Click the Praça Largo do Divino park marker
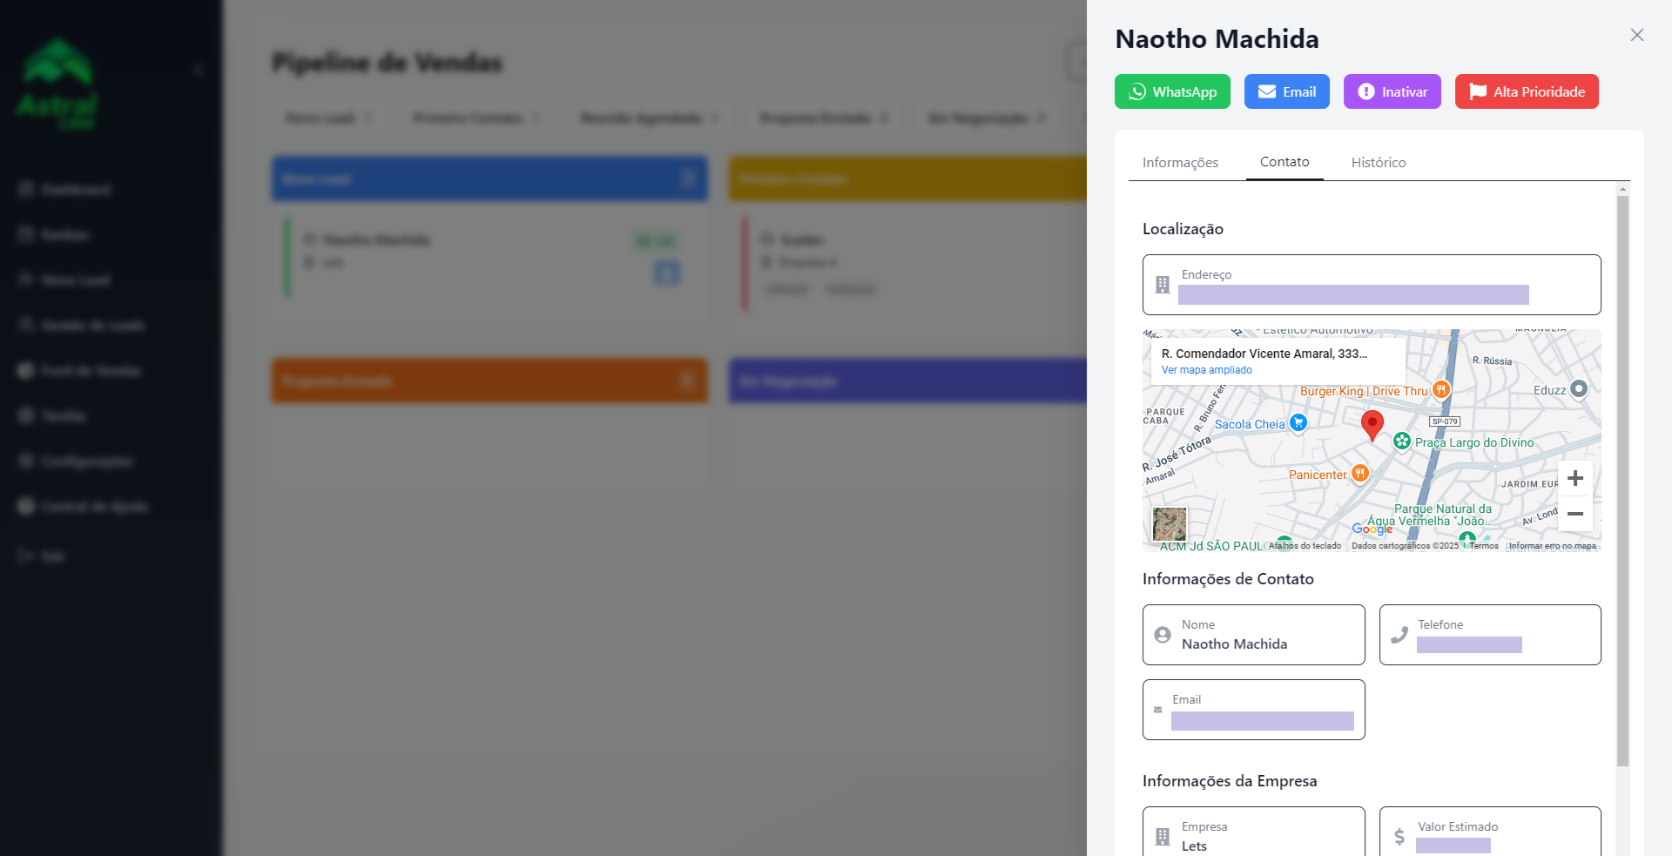This screenshot has width=1672, height=856. coord(1401,441)
